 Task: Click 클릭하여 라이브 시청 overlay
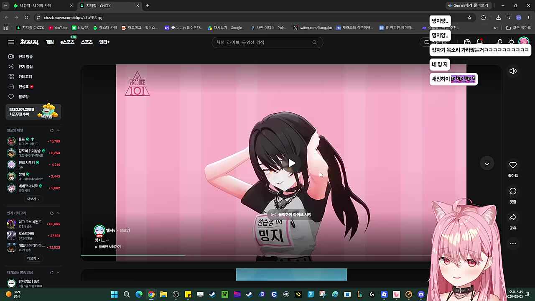click(291, 214)
